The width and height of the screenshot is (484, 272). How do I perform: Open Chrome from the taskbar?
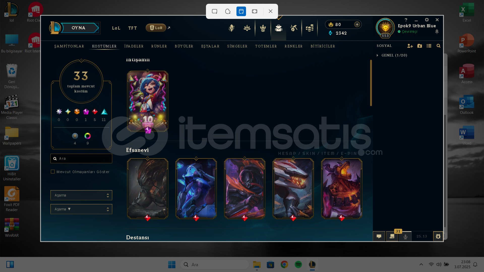(284, 264)
